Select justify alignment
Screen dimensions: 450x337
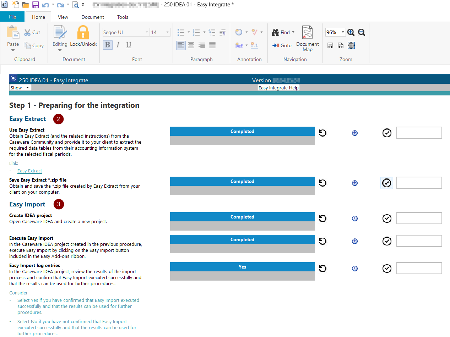[212, 45]
